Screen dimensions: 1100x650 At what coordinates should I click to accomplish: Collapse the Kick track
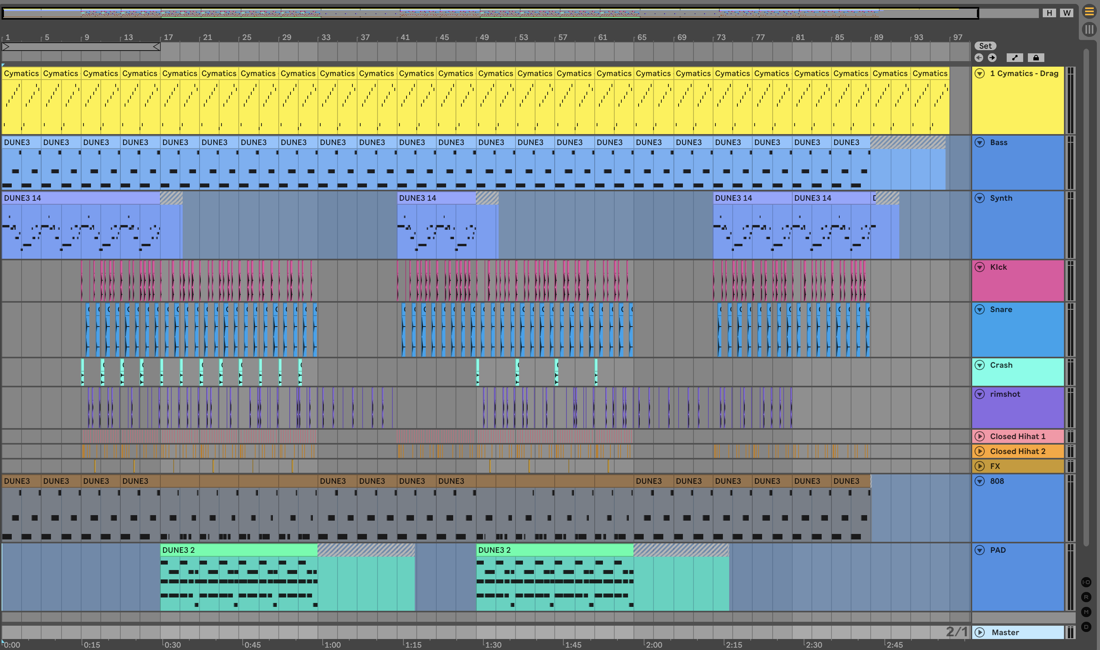[x=980, y=267]
